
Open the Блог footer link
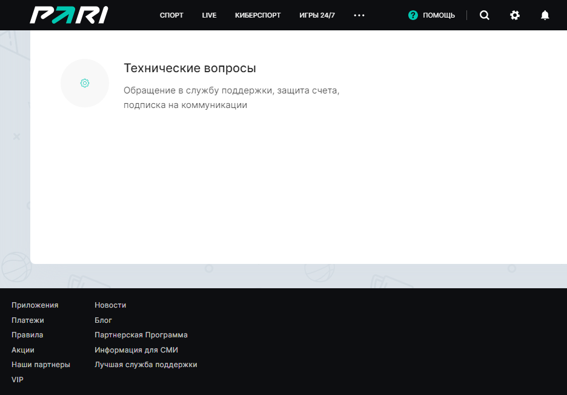pyautogui.click(x=104, y=320)
